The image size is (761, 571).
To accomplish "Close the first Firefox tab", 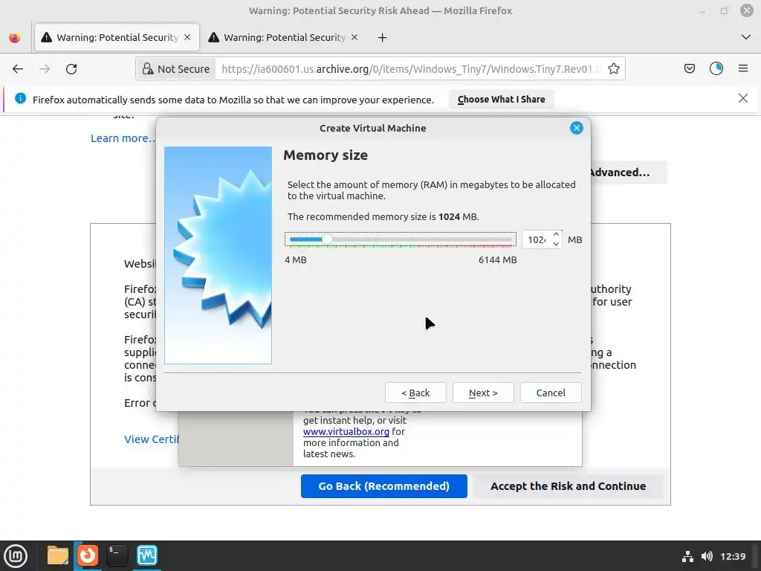I will coord(187,37).
